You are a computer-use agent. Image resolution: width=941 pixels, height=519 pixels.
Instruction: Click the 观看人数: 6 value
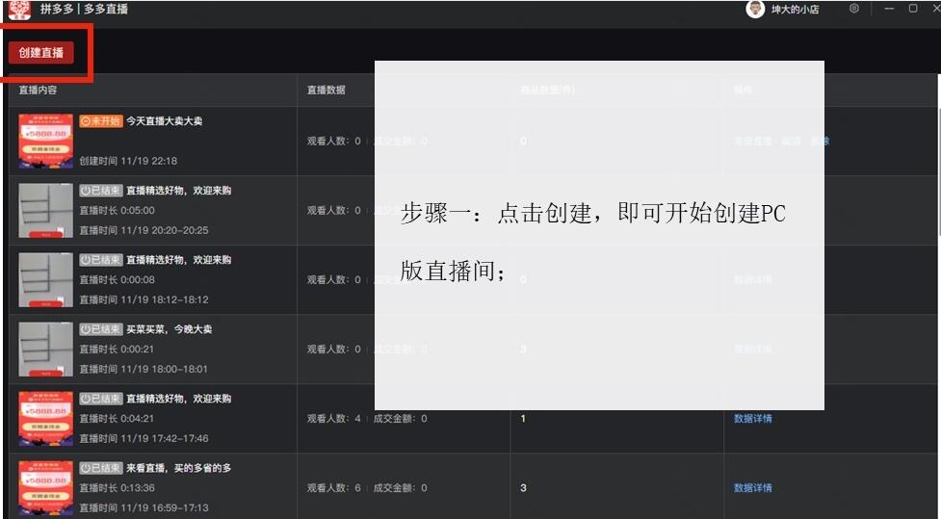coord(333,488)
